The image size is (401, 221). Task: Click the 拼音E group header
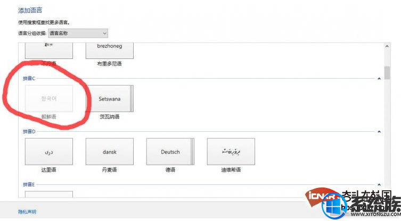(x=29, y=184)
